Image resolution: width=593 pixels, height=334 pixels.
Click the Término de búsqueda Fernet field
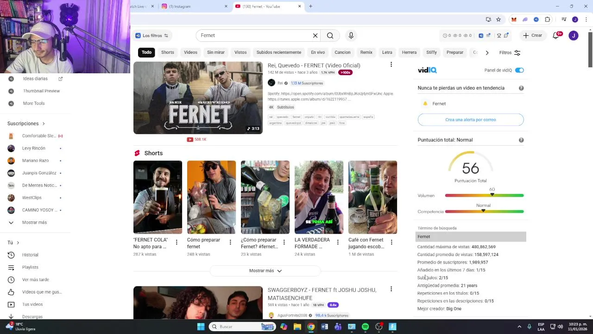(x=471, y=237)
